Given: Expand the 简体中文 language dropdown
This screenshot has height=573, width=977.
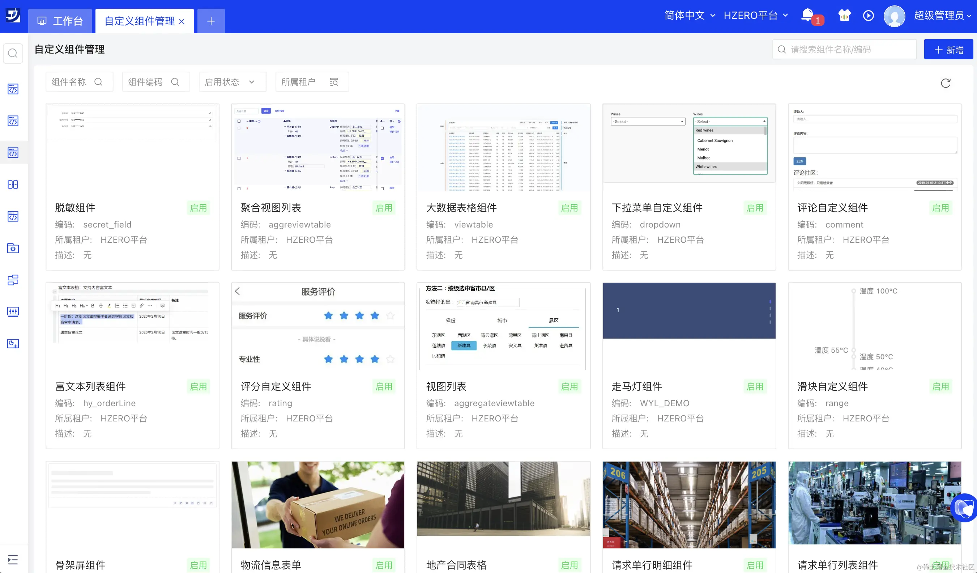Looking at the screenshot, I should 690,16.
